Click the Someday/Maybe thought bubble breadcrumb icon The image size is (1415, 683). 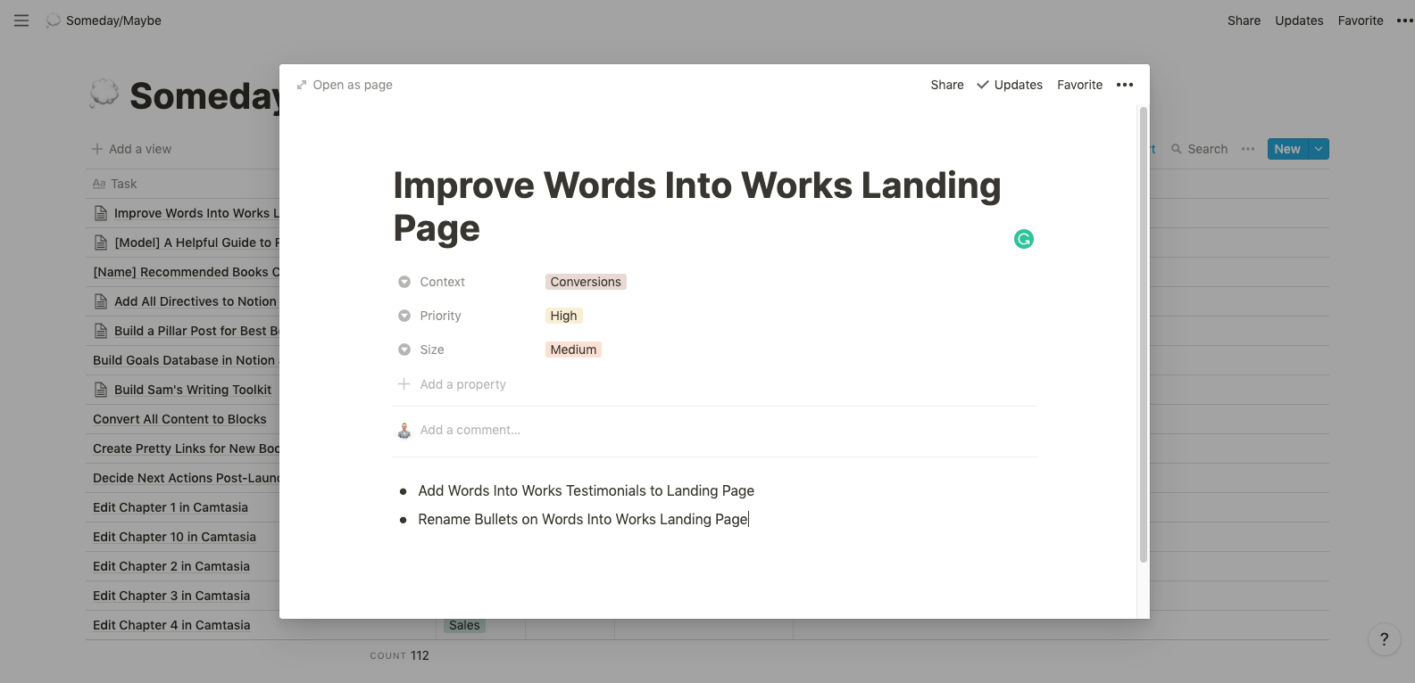pos(54,21)
